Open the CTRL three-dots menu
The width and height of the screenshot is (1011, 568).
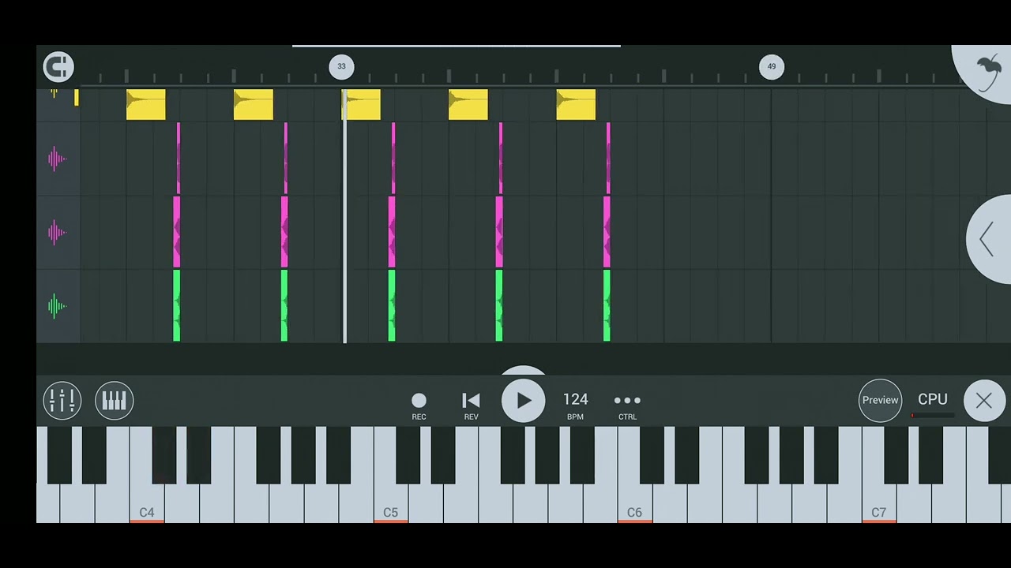(627, 405)
